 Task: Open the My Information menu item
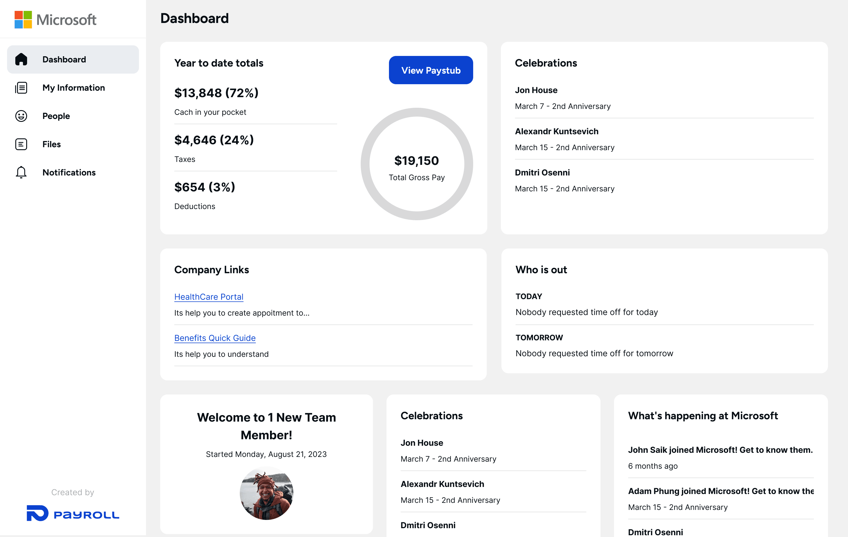coord(73,88)
